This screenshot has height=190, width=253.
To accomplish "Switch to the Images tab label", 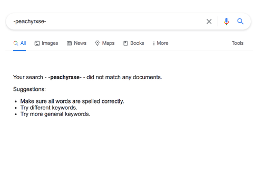I will (50, 43).
